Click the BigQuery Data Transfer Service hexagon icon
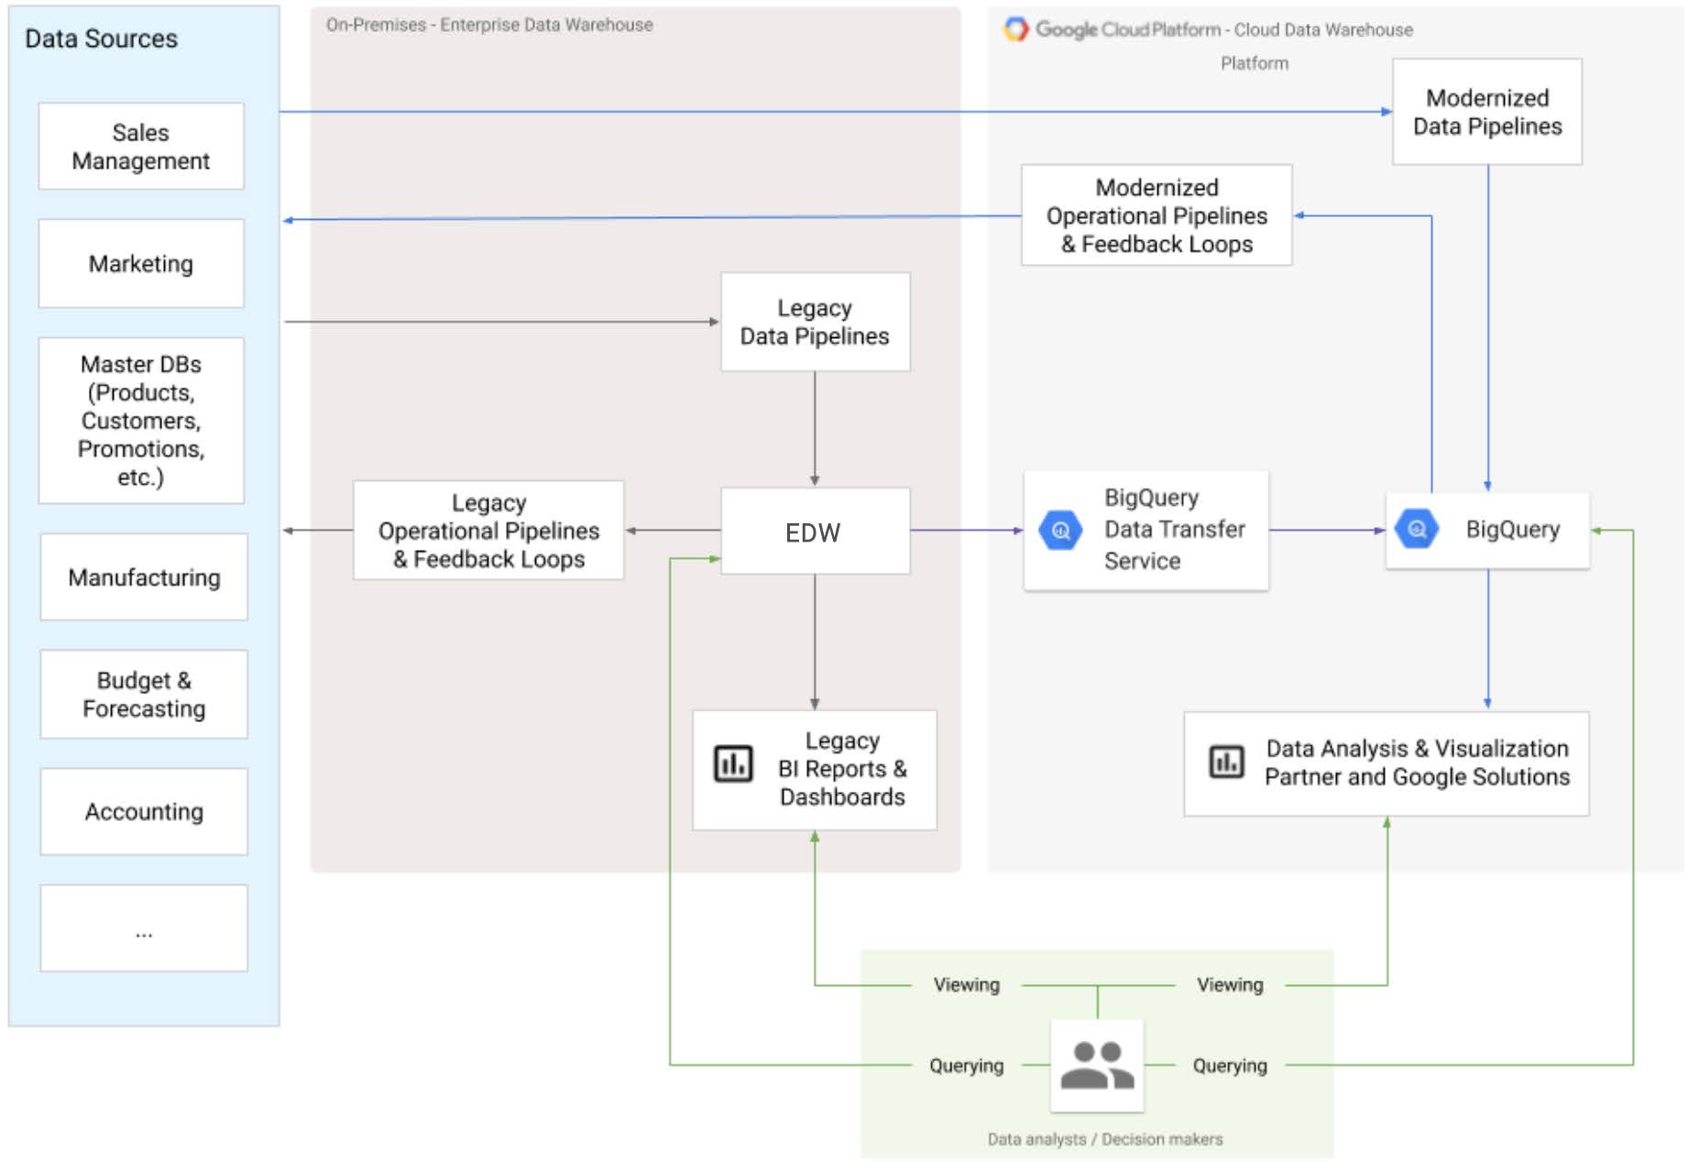 [x=1060, y=531]
